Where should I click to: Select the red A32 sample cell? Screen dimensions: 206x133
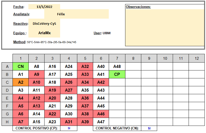point(85,66)
